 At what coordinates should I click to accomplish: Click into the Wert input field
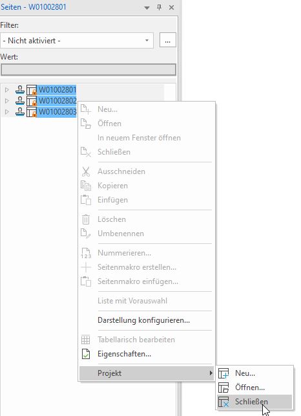(88, 70)
